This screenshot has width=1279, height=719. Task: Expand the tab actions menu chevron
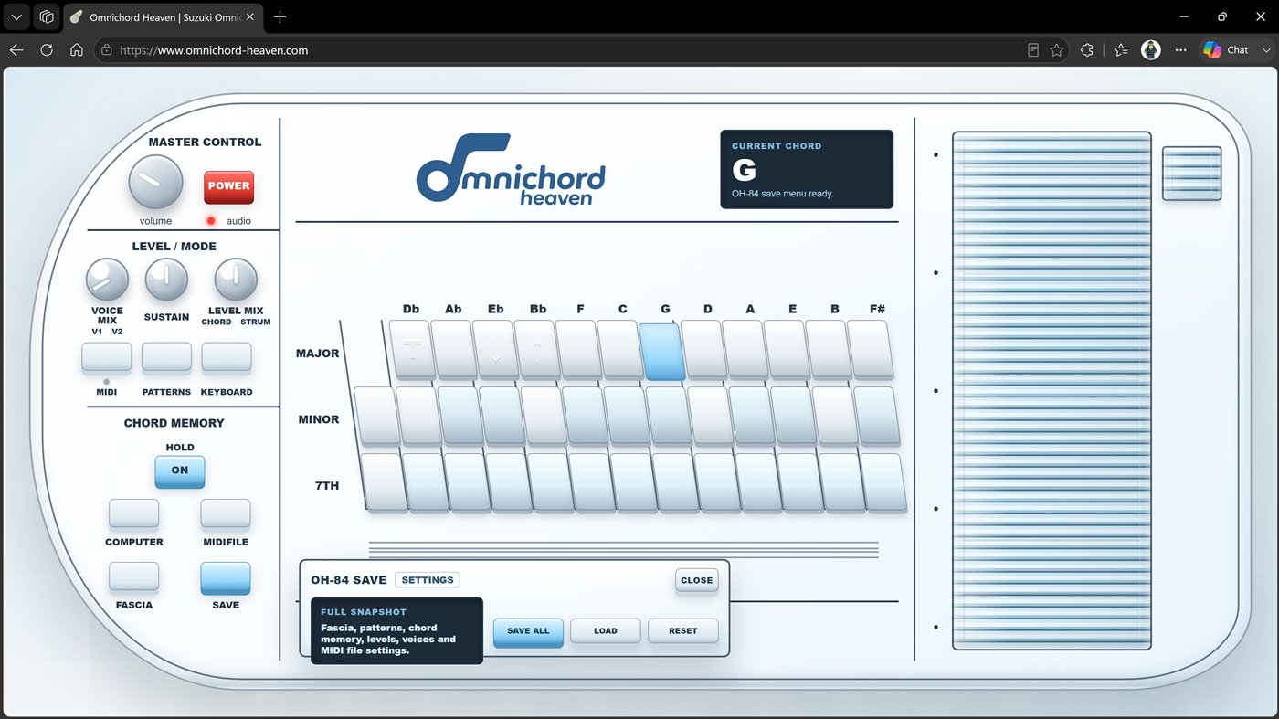[x=16, y=16]
